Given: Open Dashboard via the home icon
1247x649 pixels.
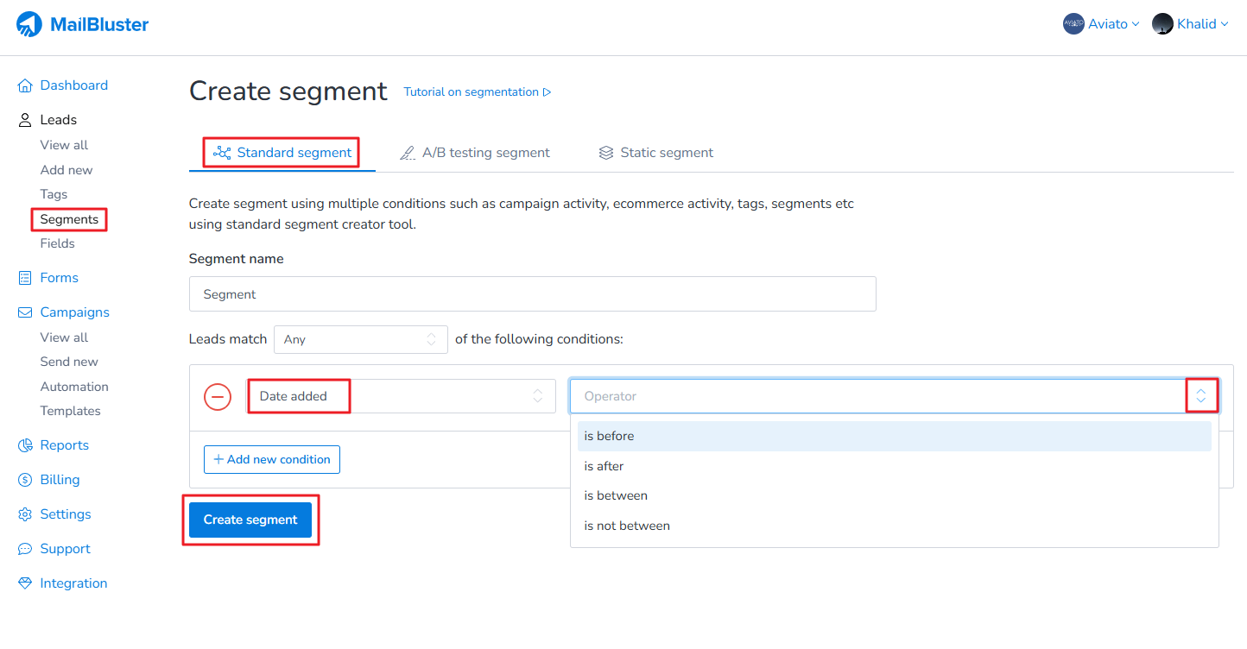Looking at the screenshot, I should (x=25, y=85).
